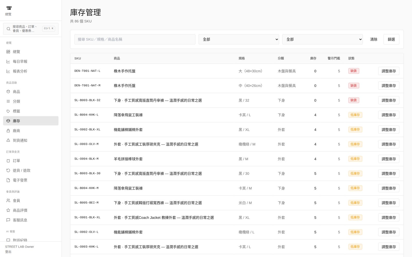Viewport: 412px width, 257px height.
Task: Open 報表分析 in sidebar
Action: pos(31,71)
